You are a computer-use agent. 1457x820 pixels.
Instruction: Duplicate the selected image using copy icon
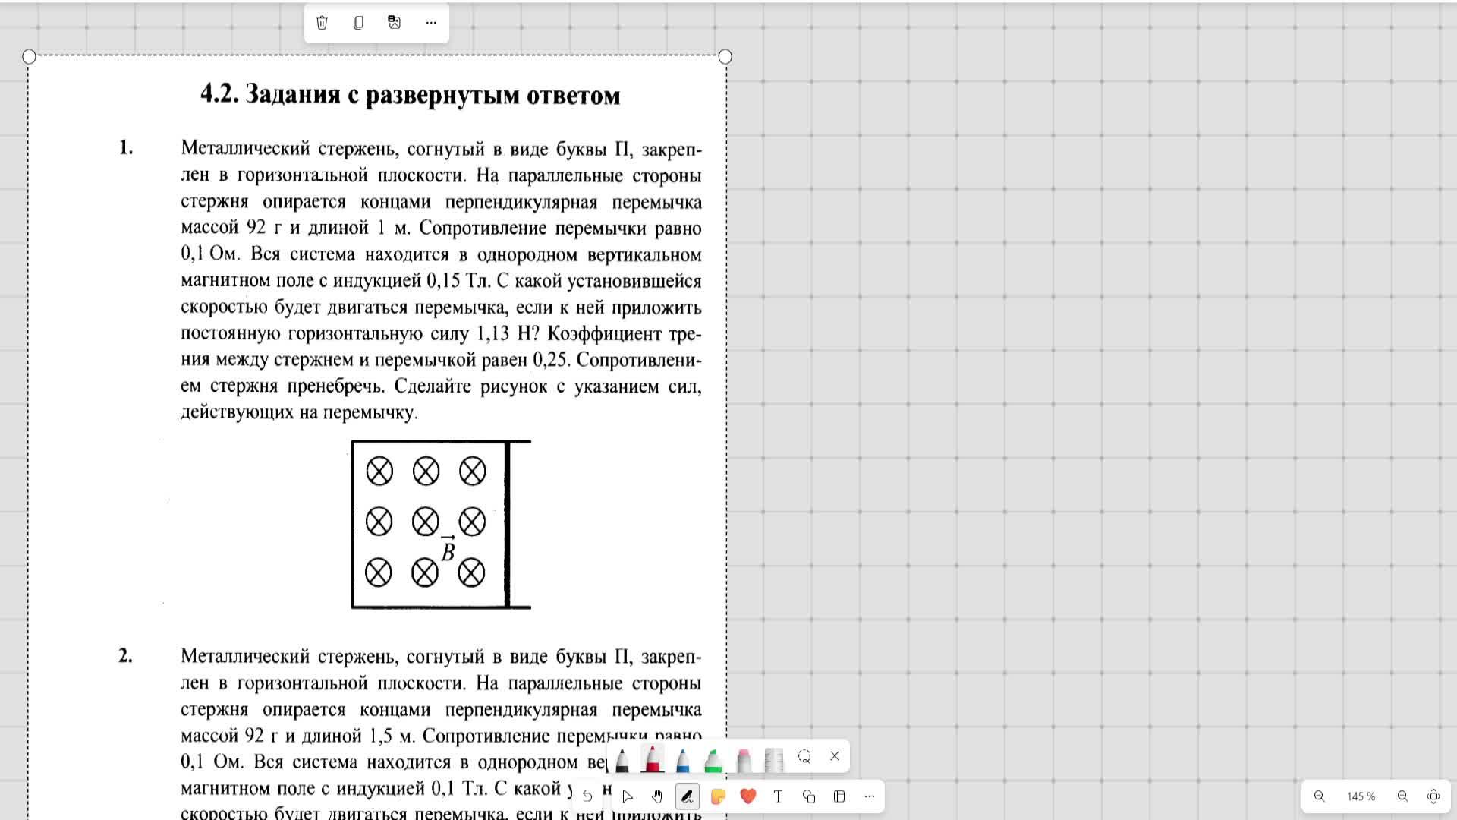[x=358, y=23]
